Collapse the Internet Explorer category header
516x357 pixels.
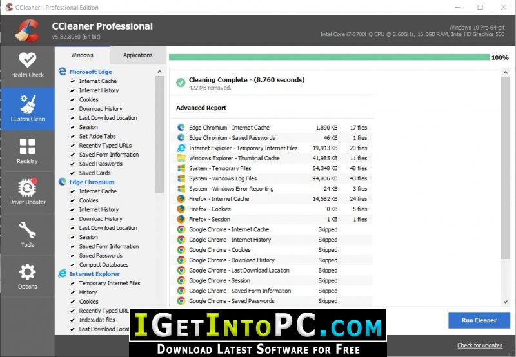click(x=94, y=274)
